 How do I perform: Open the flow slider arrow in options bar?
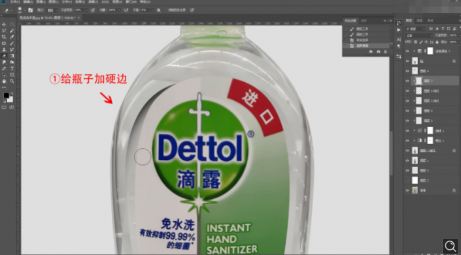(120, 10)
